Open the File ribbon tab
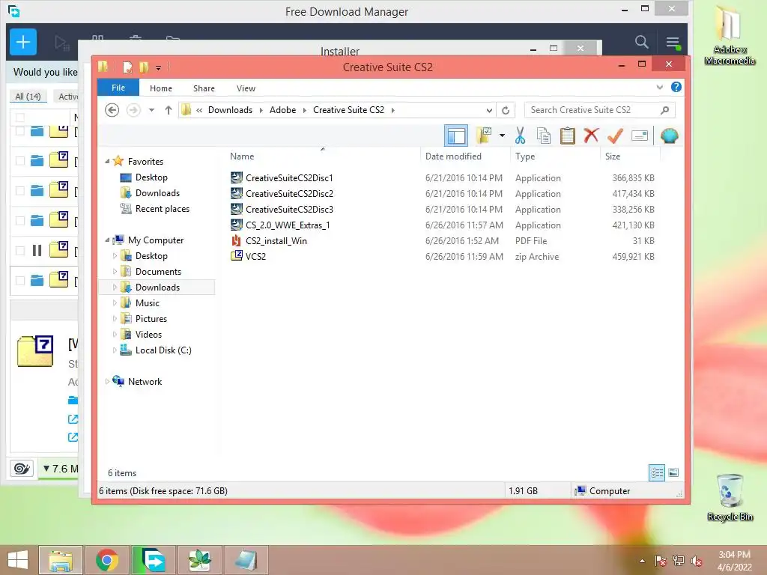Image resolution: width=767 pixels, height=575 pixels. tap(118, 88)
